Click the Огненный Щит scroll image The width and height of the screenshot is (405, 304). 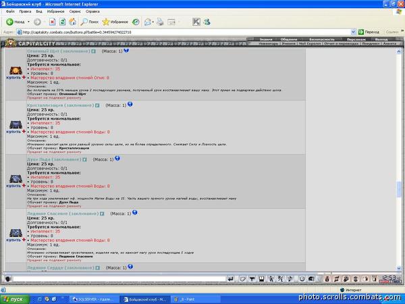(x=16, y=70)
